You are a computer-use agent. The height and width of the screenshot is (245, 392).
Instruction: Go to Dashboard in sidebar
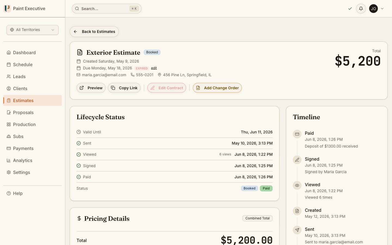tap(32, 53)
